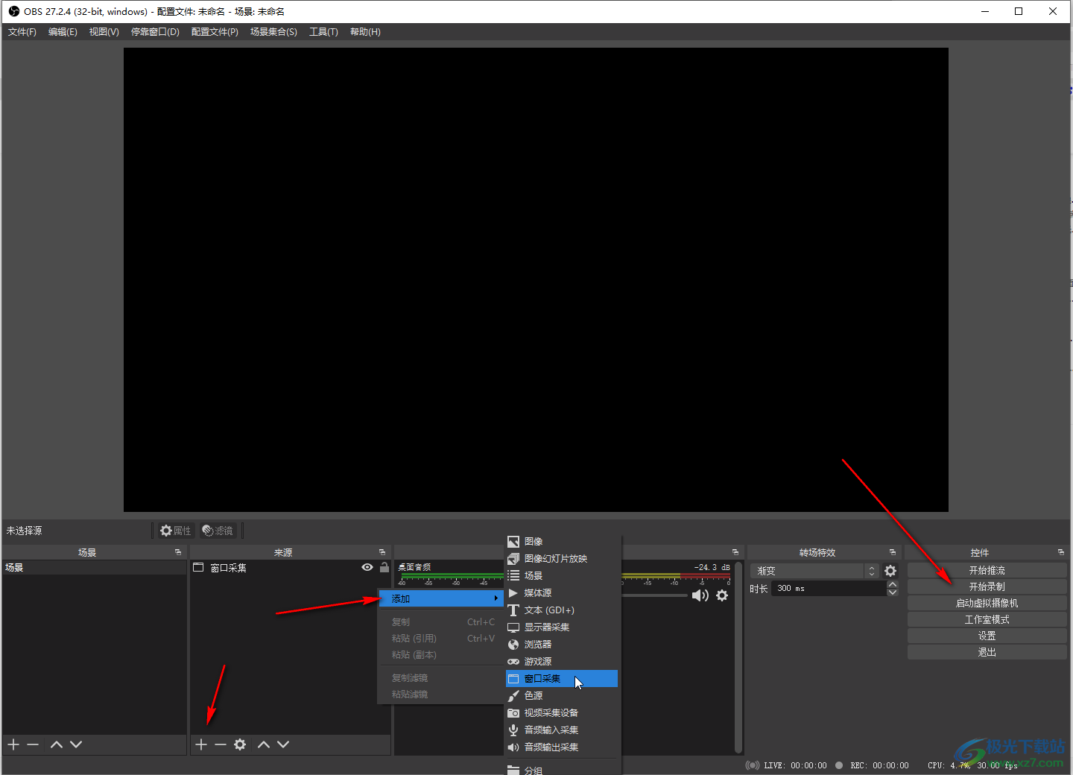Click the LIVE: 00:00:00 status text
This screenshot has width=1073, height=775.
click(794, 765)
